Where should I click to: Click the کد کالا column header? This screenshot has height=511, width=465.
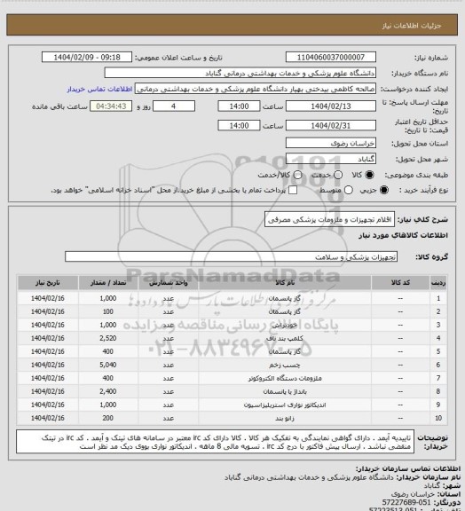click(x=400, y=282)
